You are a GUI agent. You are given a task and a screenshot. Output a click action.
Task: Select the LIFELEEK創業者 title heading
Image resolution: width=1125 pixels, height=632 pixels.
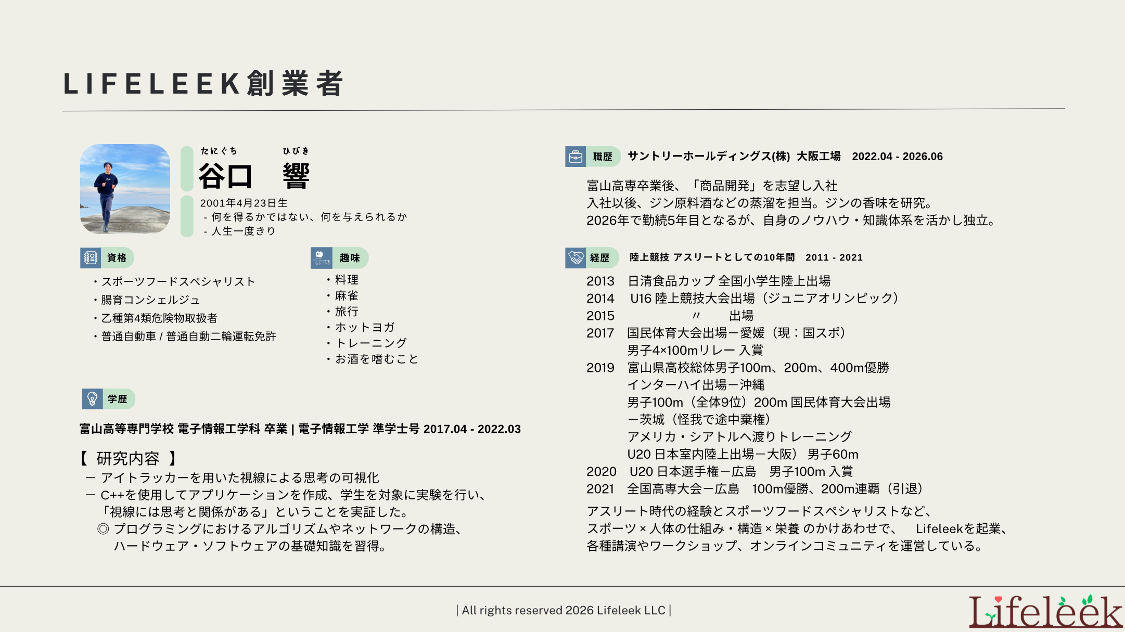click(204, 84)
